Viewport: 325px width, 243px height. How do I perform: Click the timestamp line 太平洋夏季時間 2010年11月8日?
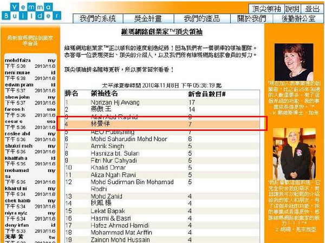coord(161,86)
